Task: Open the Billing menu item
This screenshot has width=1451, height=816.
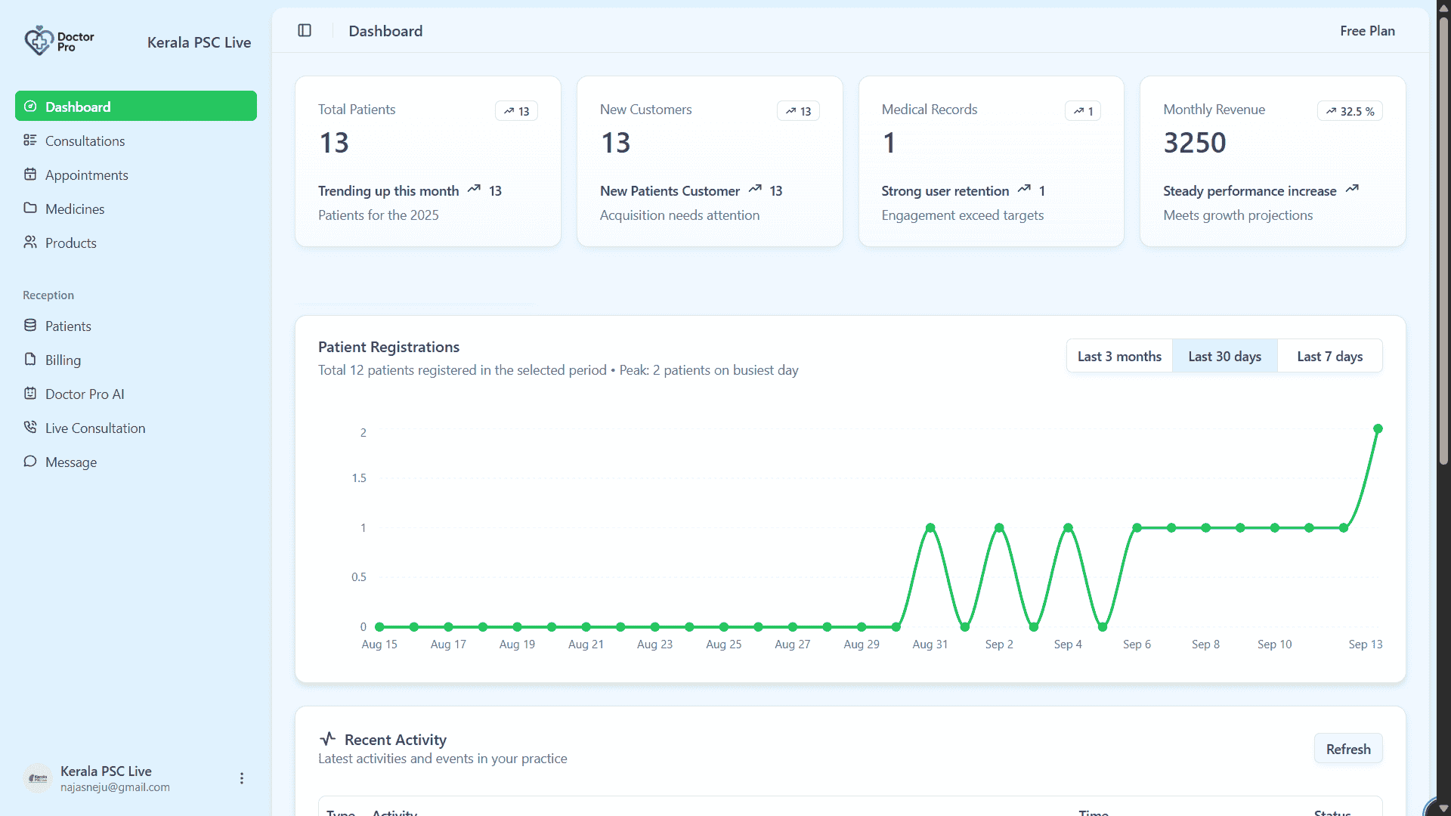Action: [63, 360]
